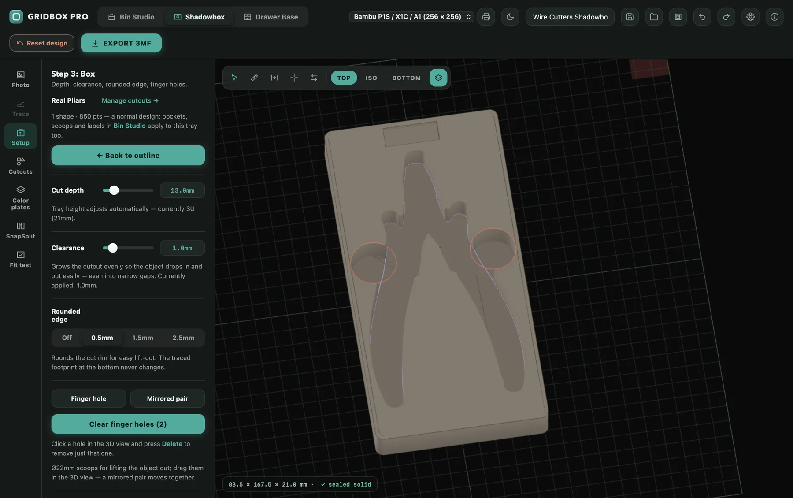The height and width of the screenshot is (498, 793).
Task: Click the "sealed solid" status text
Action: pos(346,484)
